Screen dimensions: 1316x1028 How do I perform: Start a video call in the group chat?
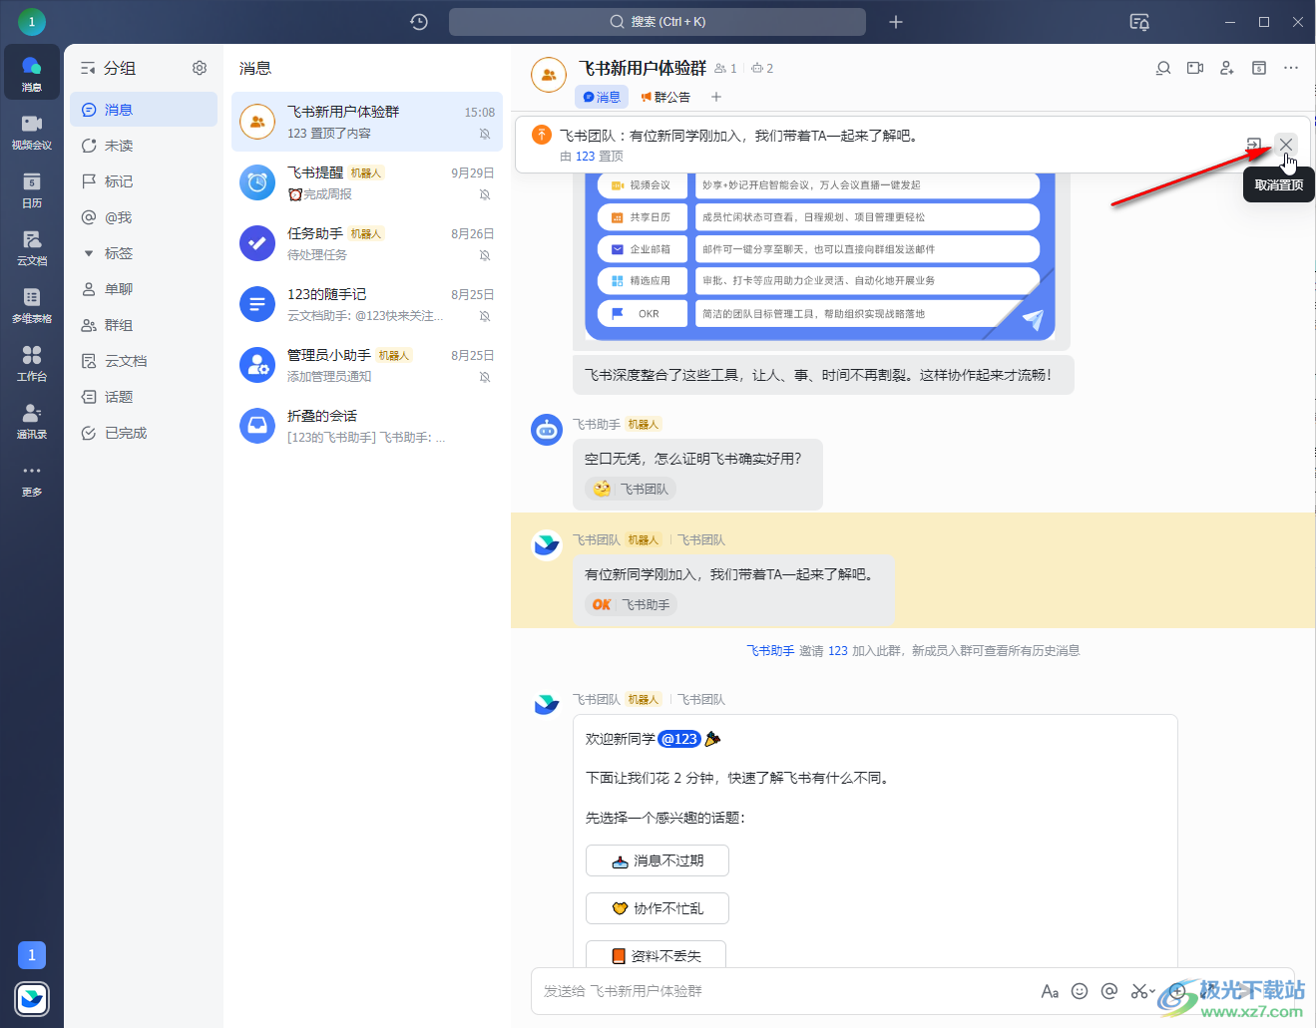[x=1195, y=68]
